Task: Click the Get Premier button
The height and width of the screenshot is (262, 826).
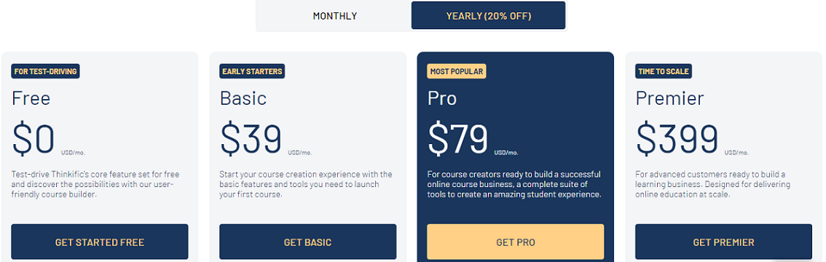Action: pos(724,242)
